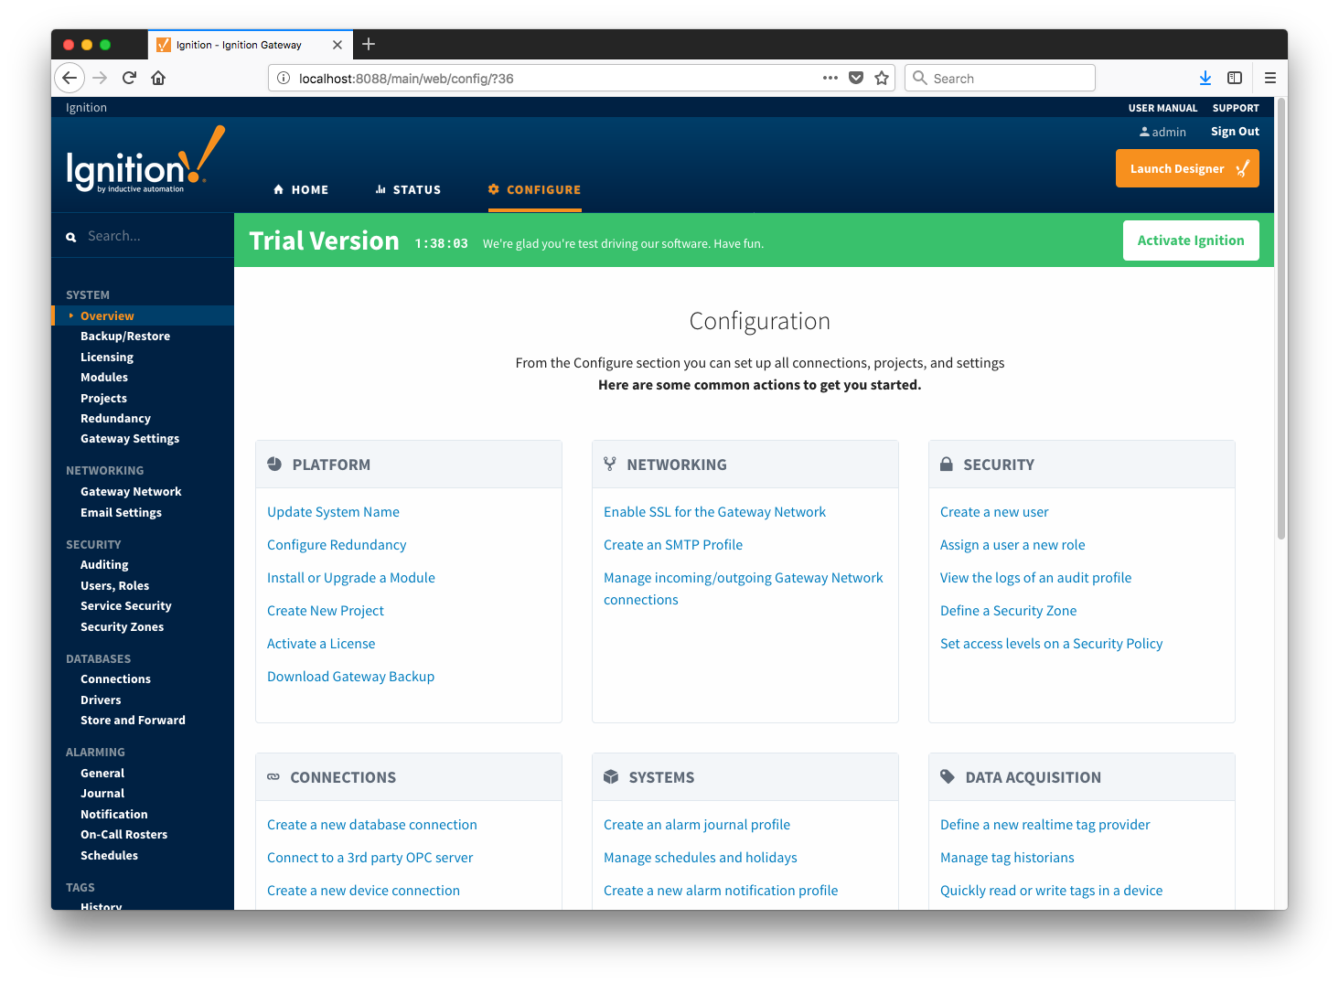Open the downloads arrow icon

(x=1205, y=78)
